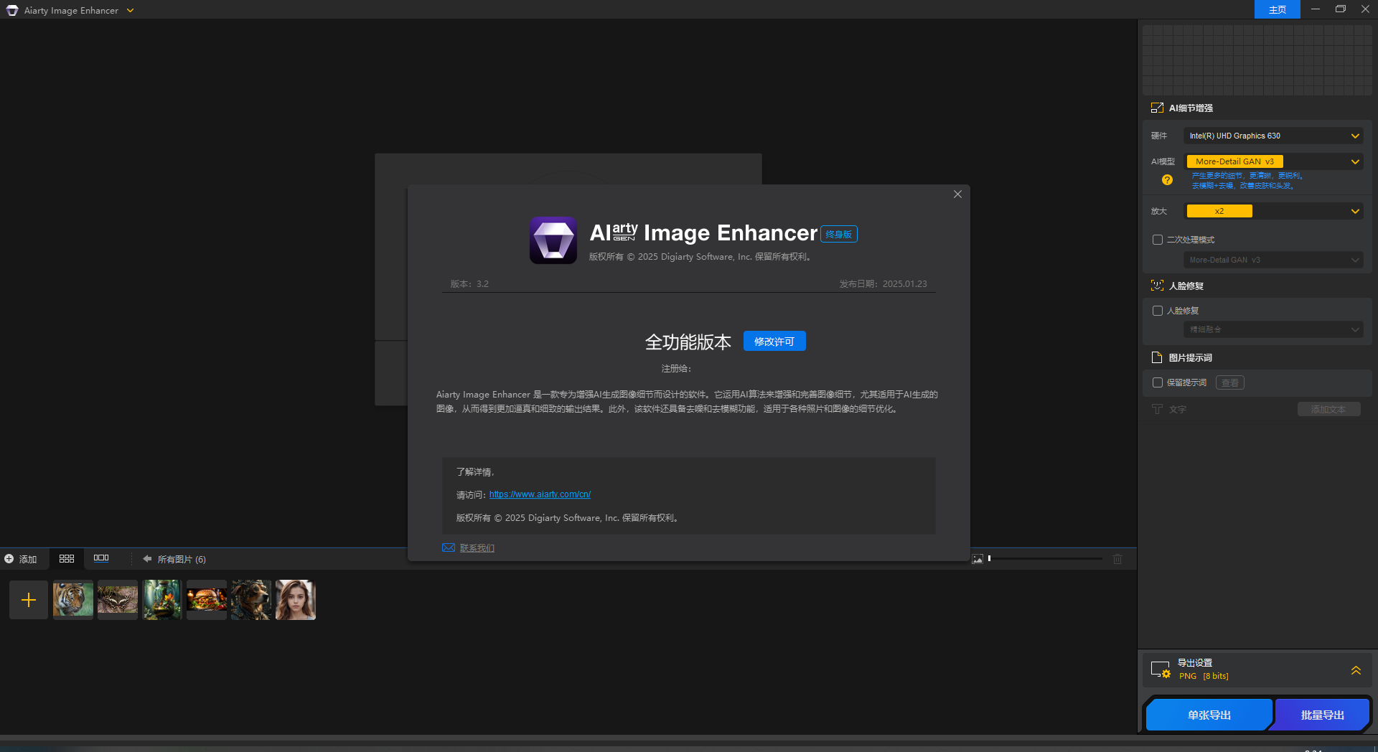Viewport: 1378px width, 752px height.
Task: Select the butterfly thumbnail
Action: [118, 600]
